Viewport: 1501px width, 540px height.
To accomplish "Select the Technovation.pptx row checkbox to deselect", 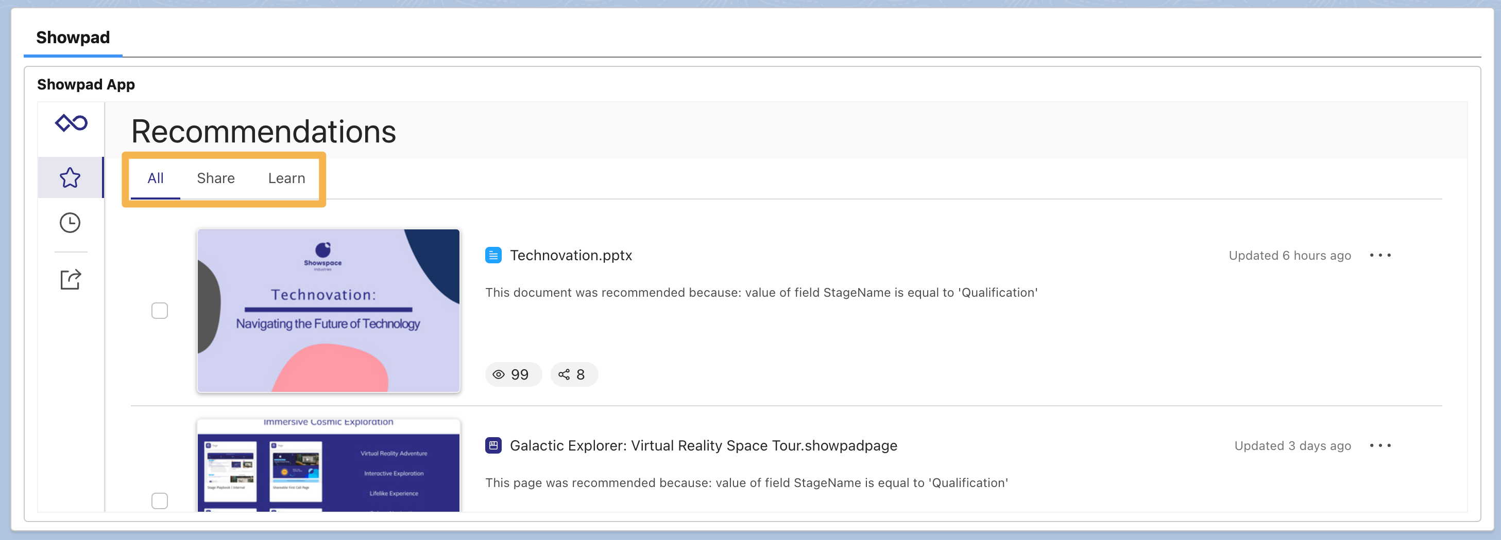I will [x=159, y=310].
